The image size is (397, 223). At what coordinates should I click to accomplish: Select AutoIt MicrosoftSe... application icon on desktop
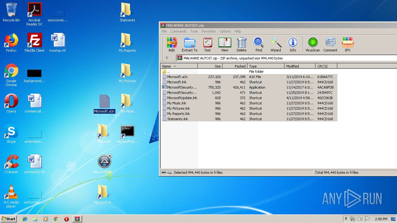[104, 164]
